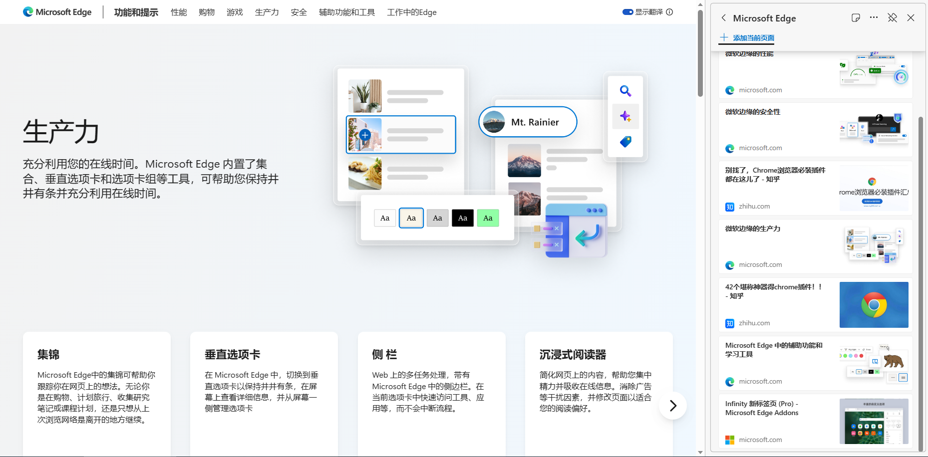The image size is (928, 457).
Task: Click 添加当前页面 link
Action: 753,38
